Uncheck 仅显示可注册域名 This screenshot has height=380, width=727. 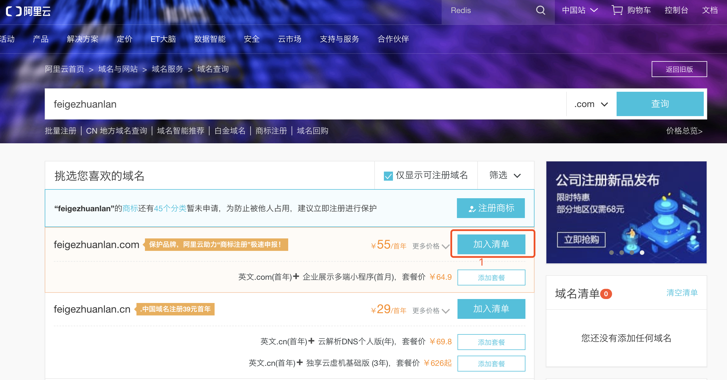[x=388, y=176]
